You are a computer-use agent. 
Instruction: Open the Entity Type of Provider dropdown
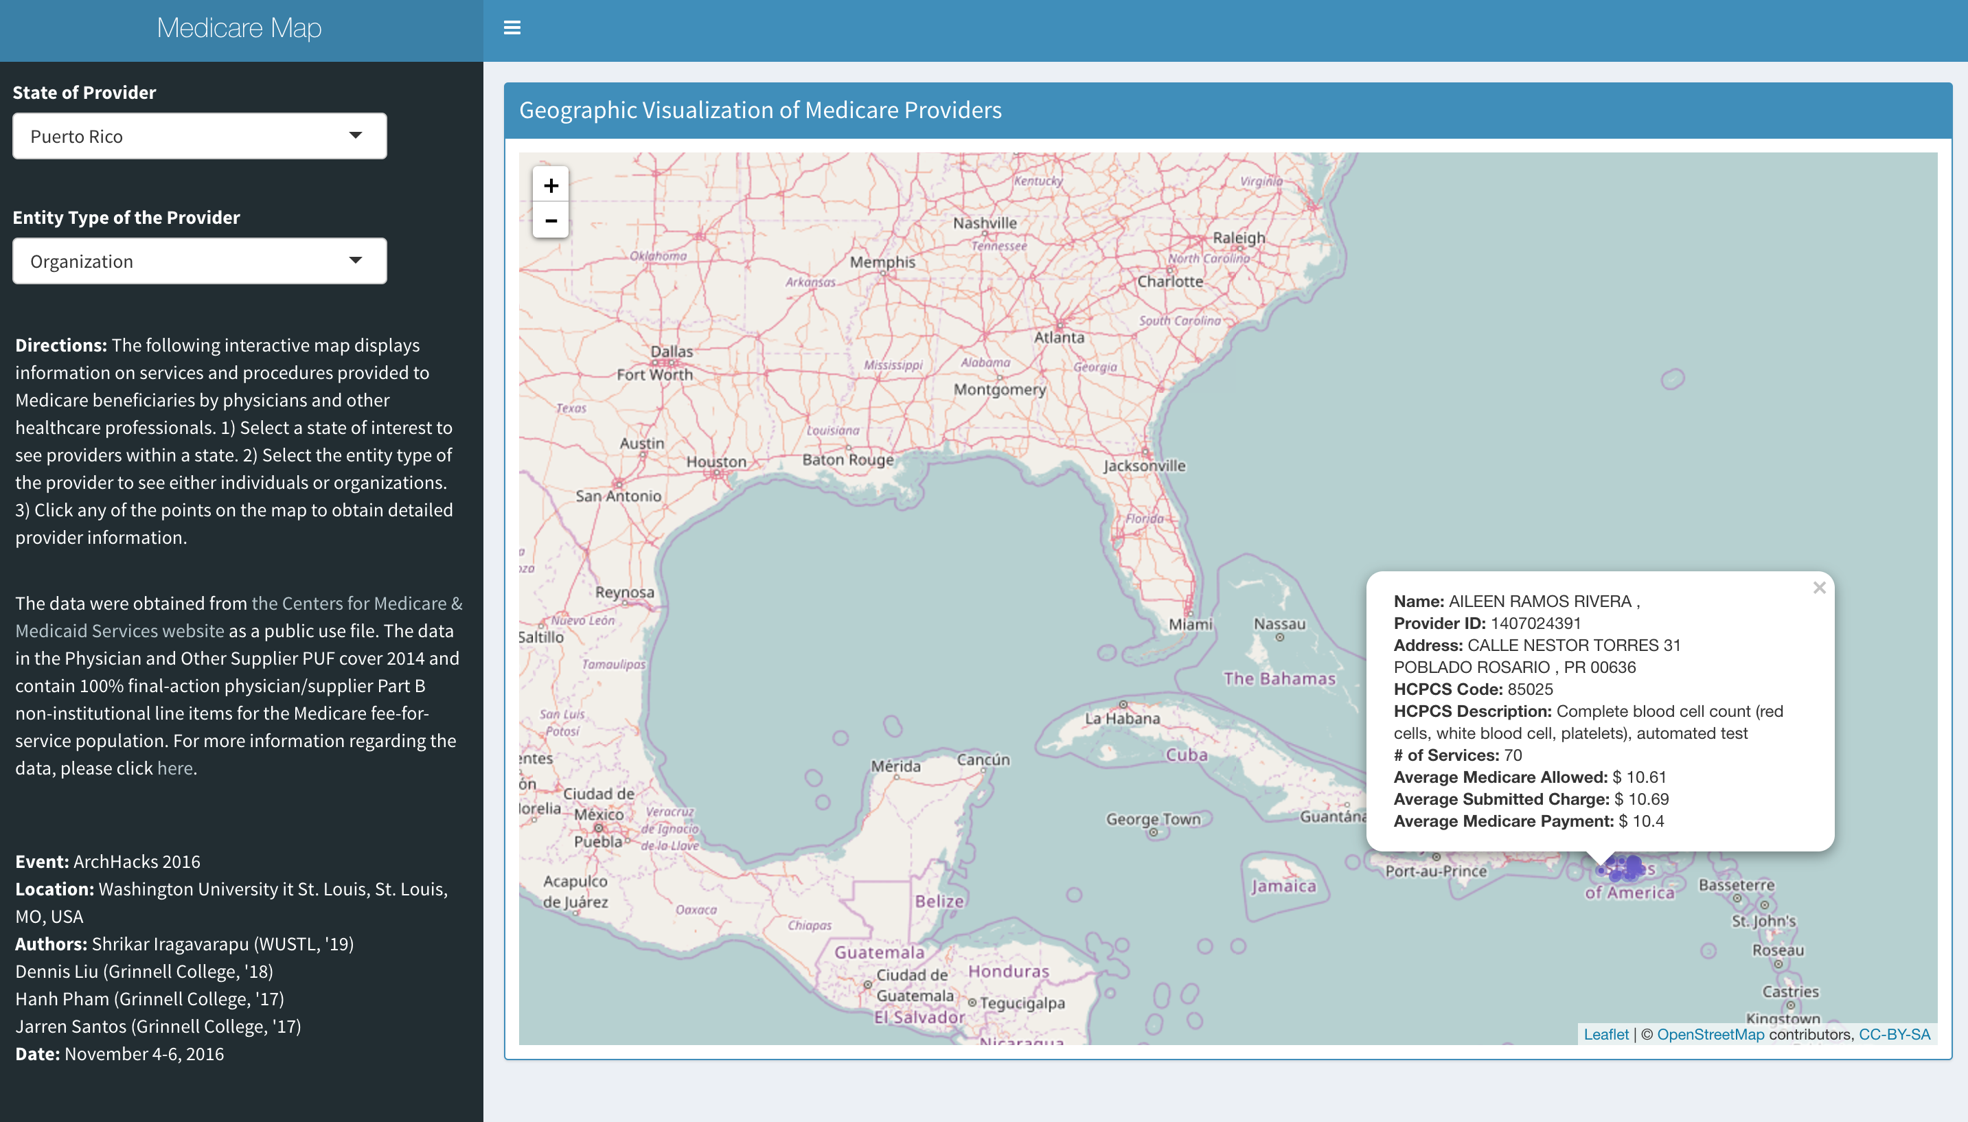coord(199,261)
